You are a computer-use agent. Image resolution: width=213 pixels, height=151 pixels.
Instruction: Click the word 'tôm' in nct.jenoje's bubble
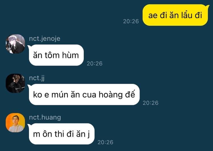(52, 55)
